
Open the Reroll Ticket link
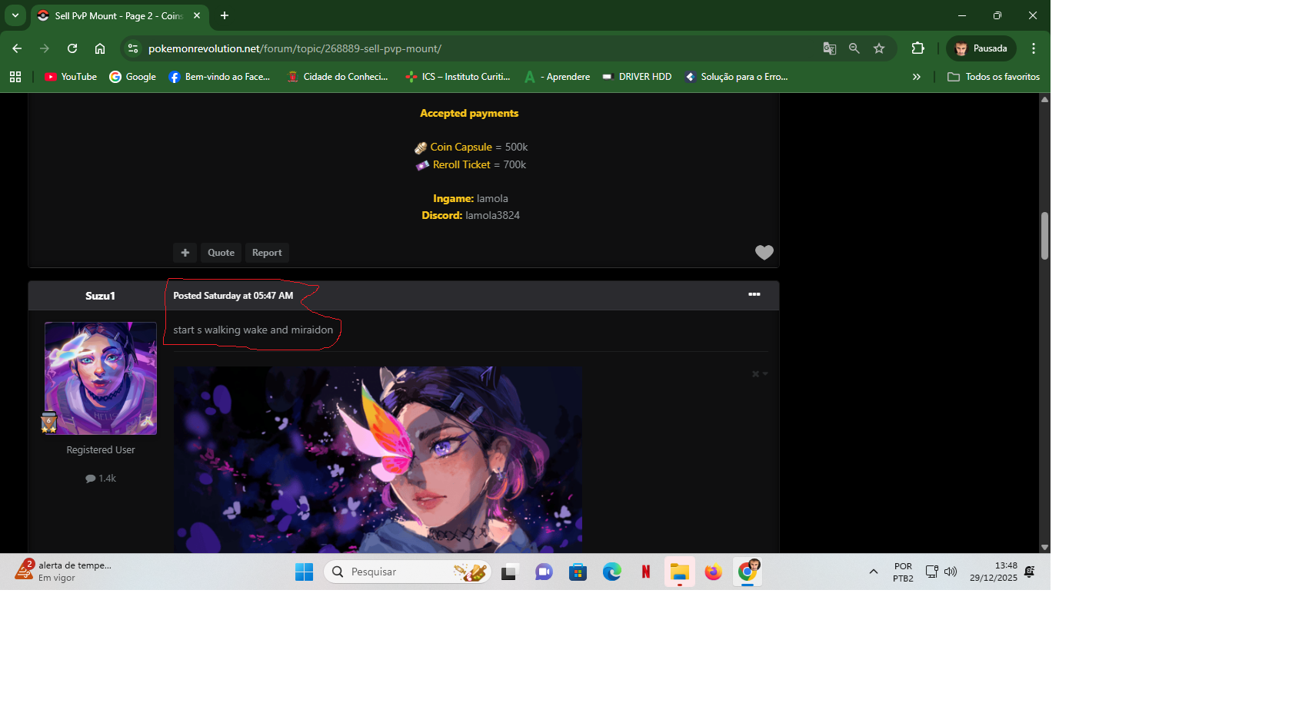(461, 164)
